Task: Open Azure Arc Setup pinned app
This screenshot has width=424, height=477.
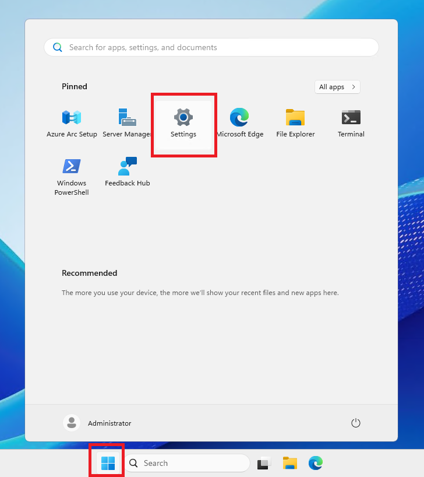Action: (x=72, y=124)
